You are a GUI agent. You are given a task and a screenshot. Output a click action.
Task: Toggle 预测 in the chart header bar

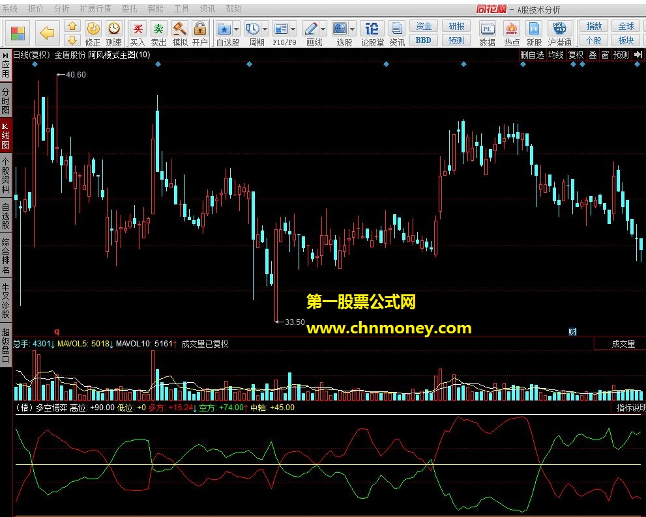tap(621, 55)
